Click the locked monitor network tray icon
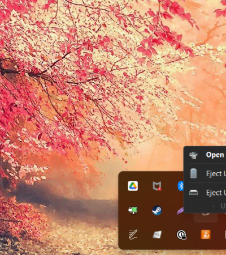Screen dimensions: 226x255 (x=133, y=210)
